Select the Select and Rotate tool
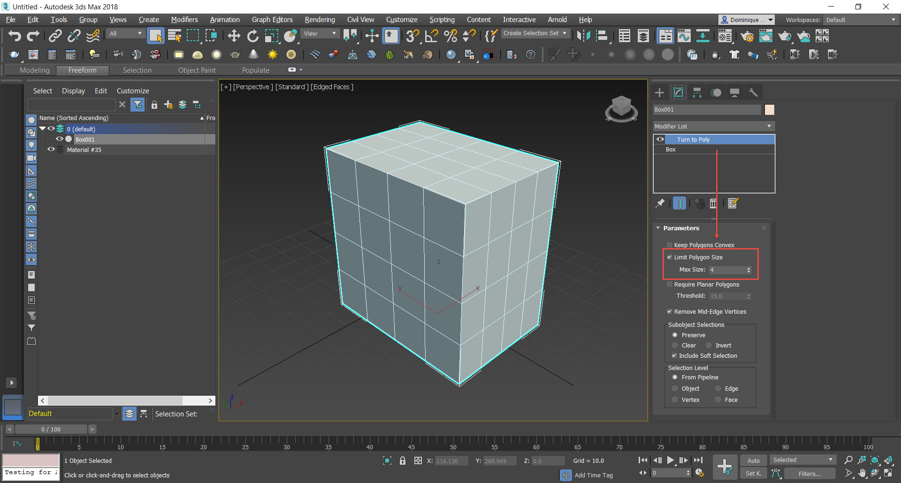 [252, 36]
